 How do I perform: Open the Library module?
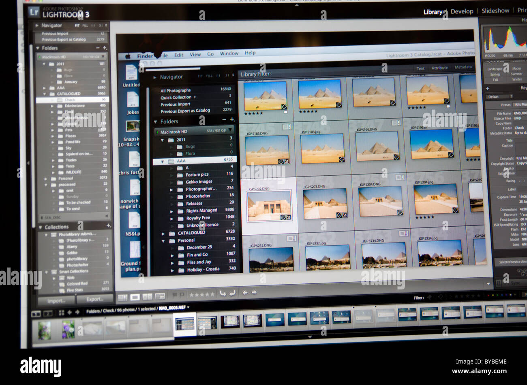click(x=433, y=12)
